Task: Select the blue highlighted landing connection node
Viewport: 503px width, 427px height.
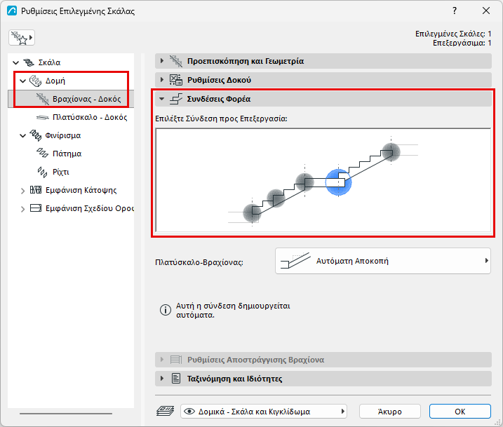Action: 338,182
